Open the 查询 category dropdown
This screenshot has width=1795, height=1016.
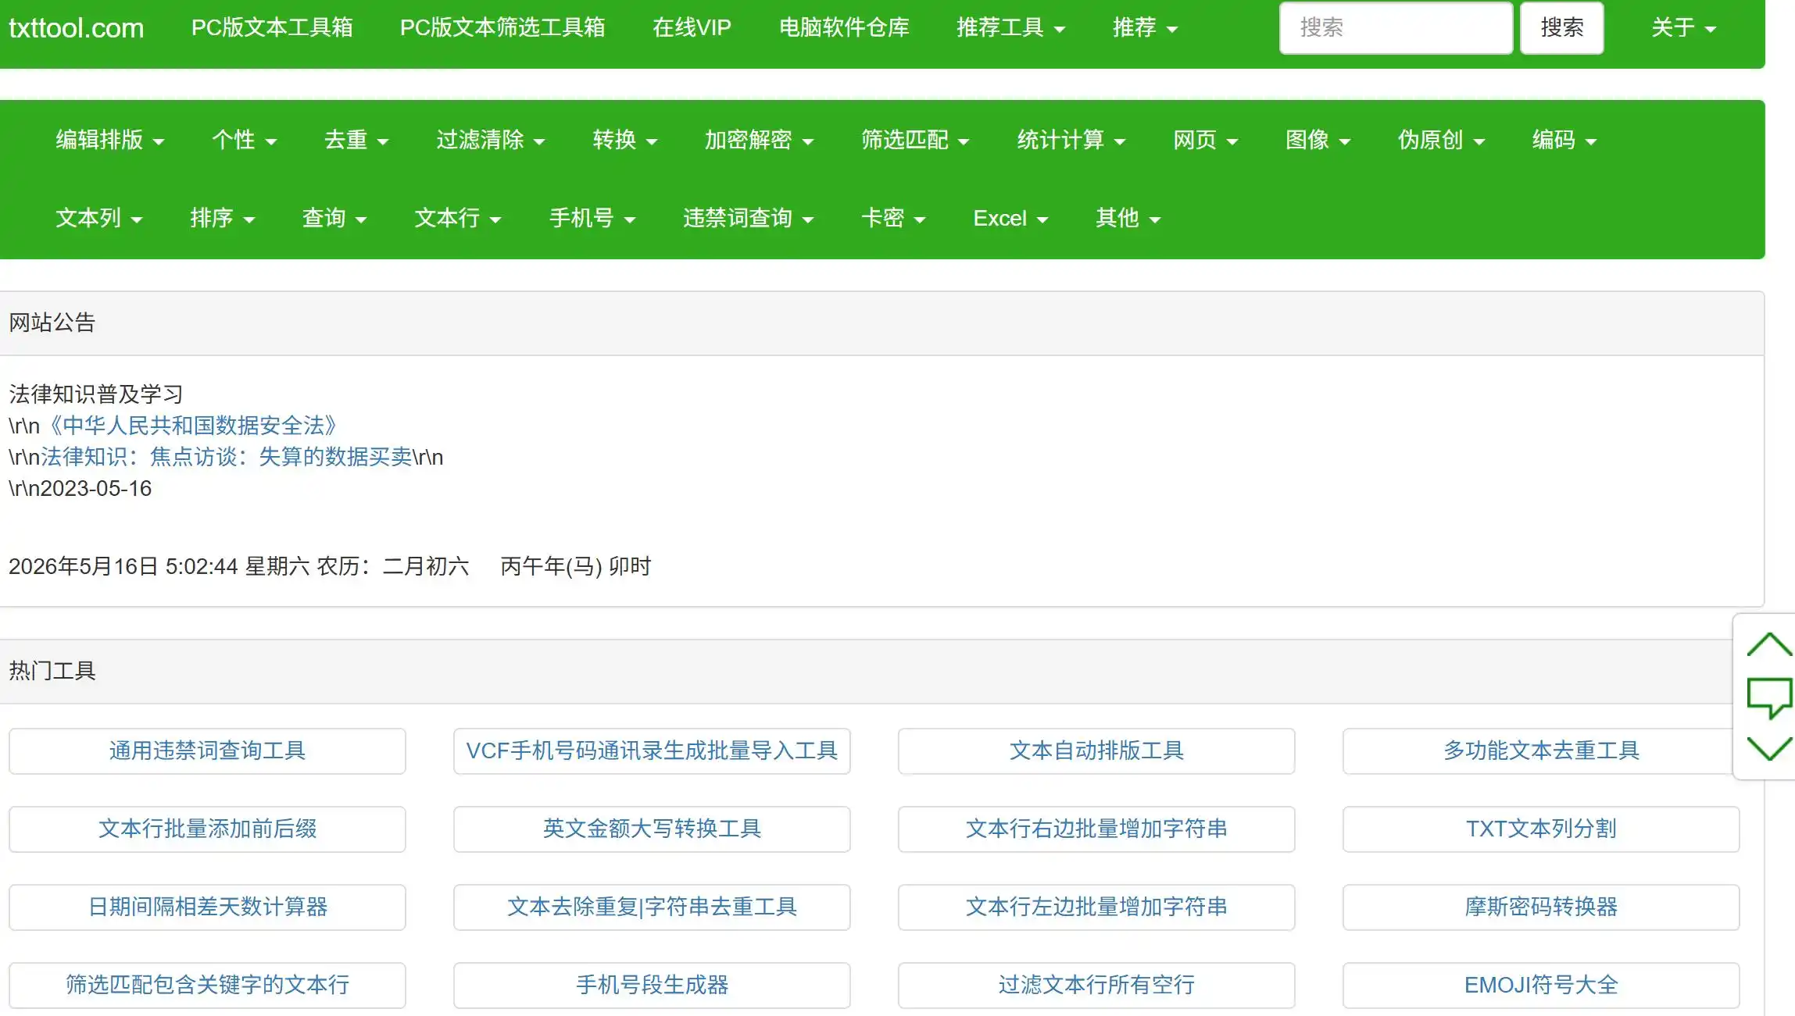click(334, 219)
